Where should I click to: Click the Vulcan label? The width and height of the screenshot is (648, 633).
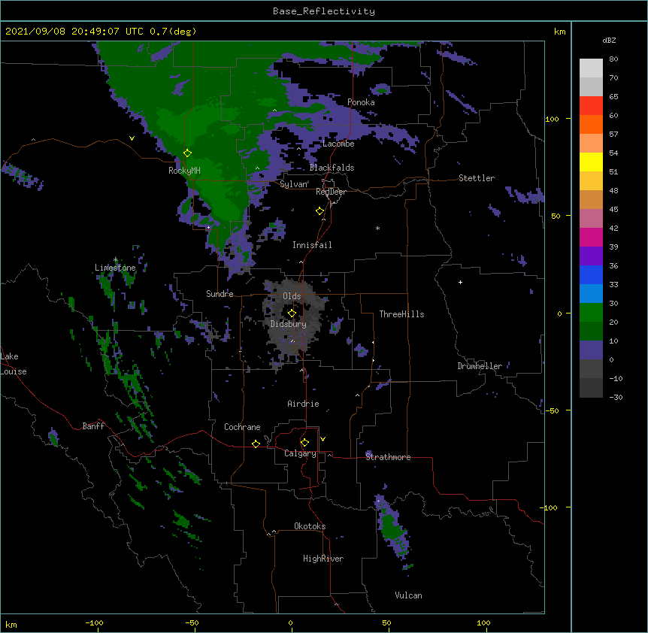(x=408, y=595)
